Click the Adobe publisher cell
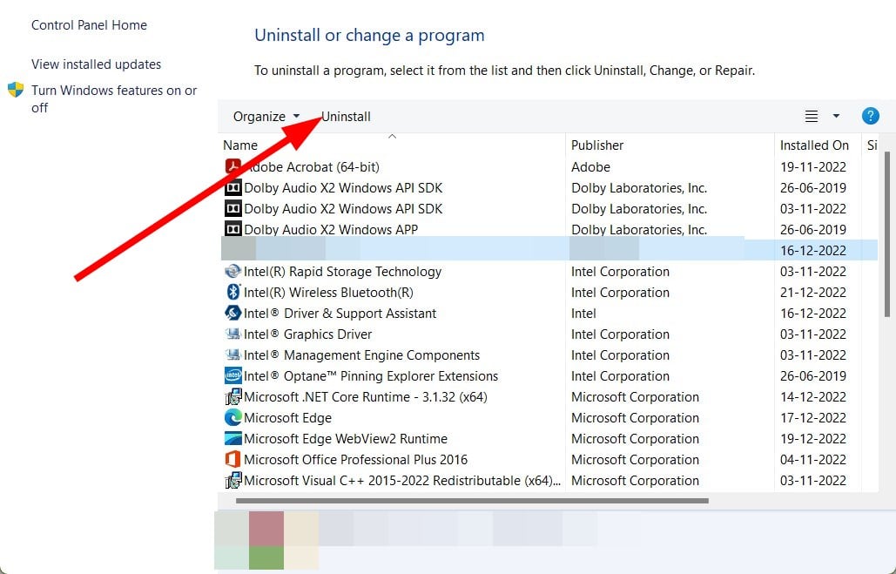The height and width of the screenshot is (574, 896). click(591, 167)
